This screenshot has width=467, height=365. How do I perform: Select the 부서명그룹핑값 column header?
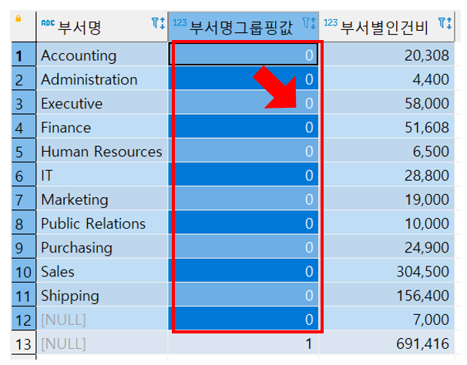click(244, 27)
